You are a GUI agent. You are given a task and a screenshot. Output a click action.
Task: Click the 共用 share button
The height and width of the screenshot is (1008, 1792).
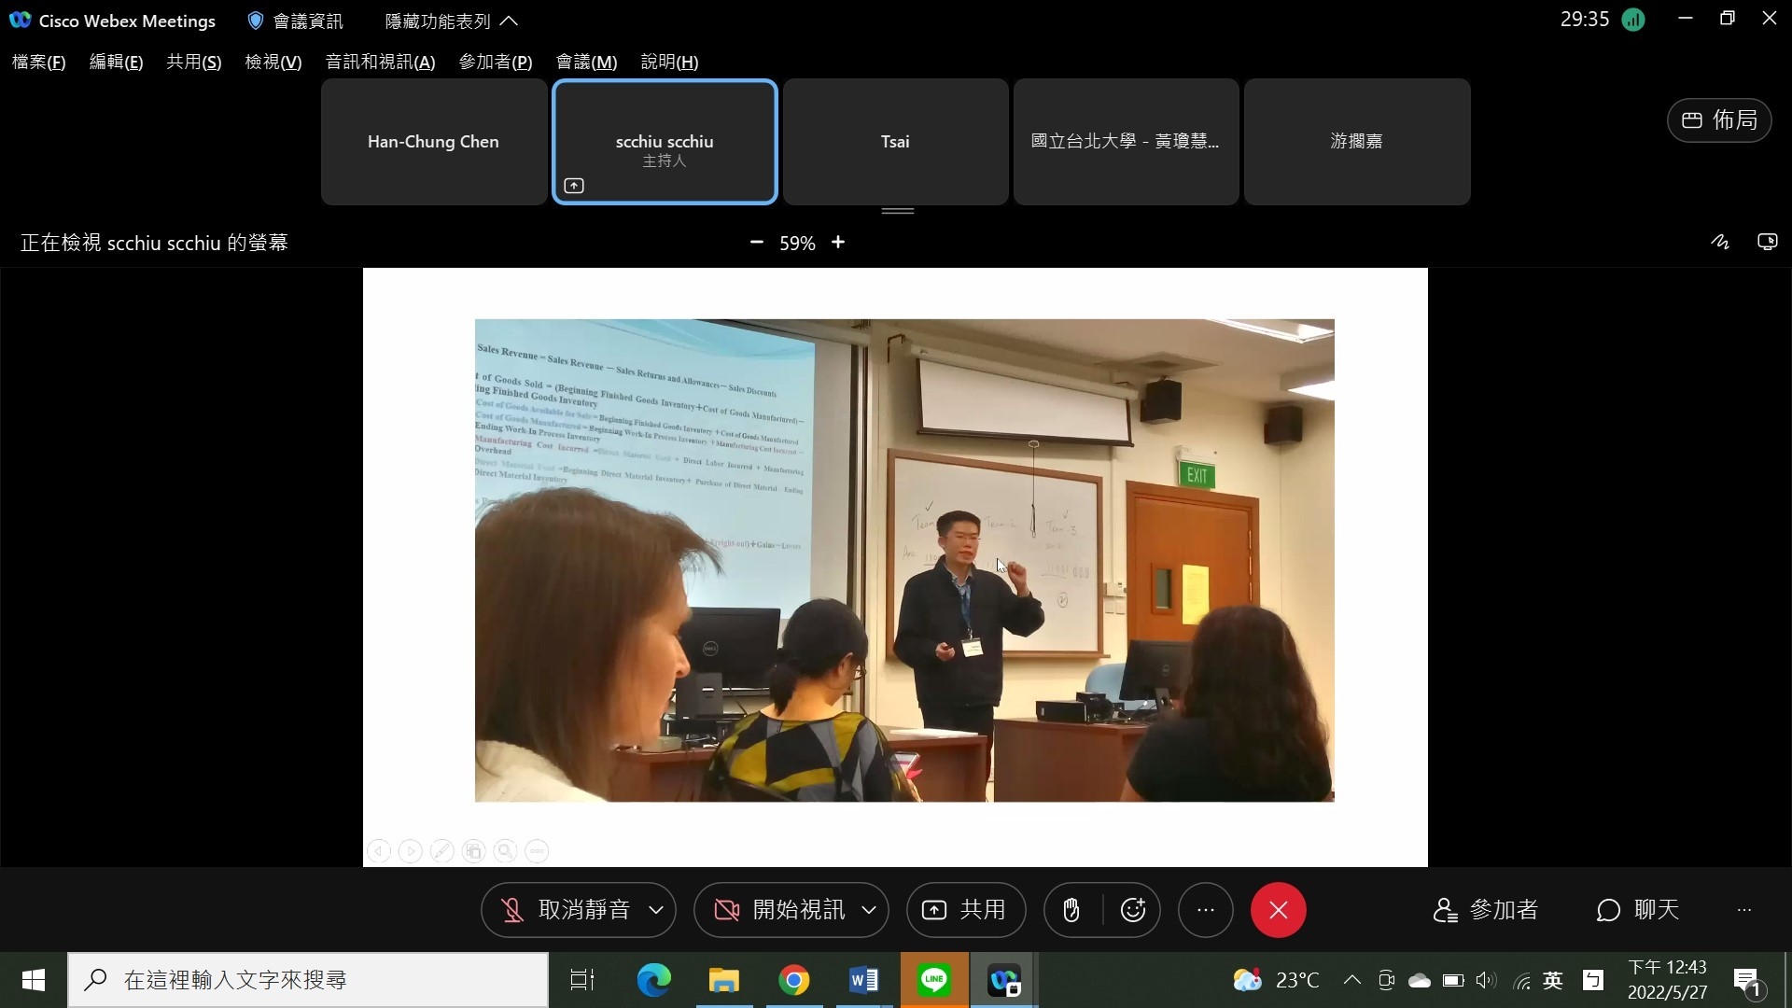(x=965, y=910)
